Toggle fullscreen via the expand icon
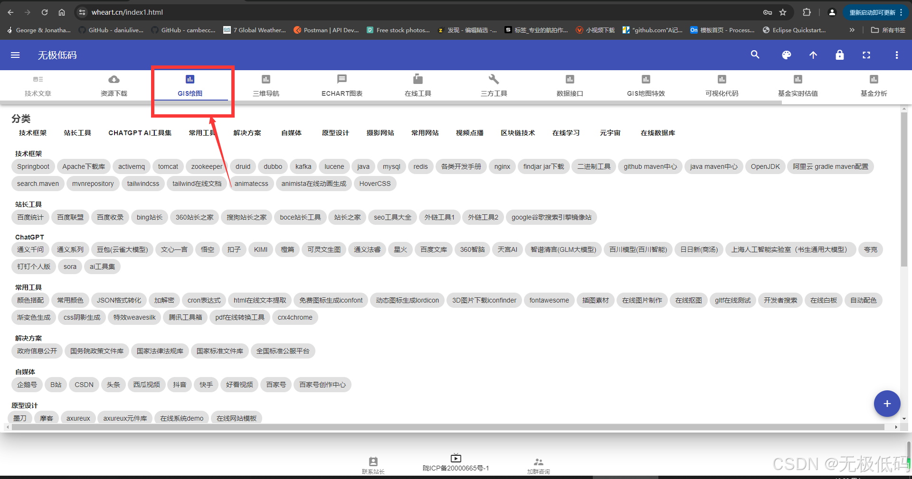This screenshot has height=479, width=912. (x=866, y=55)
